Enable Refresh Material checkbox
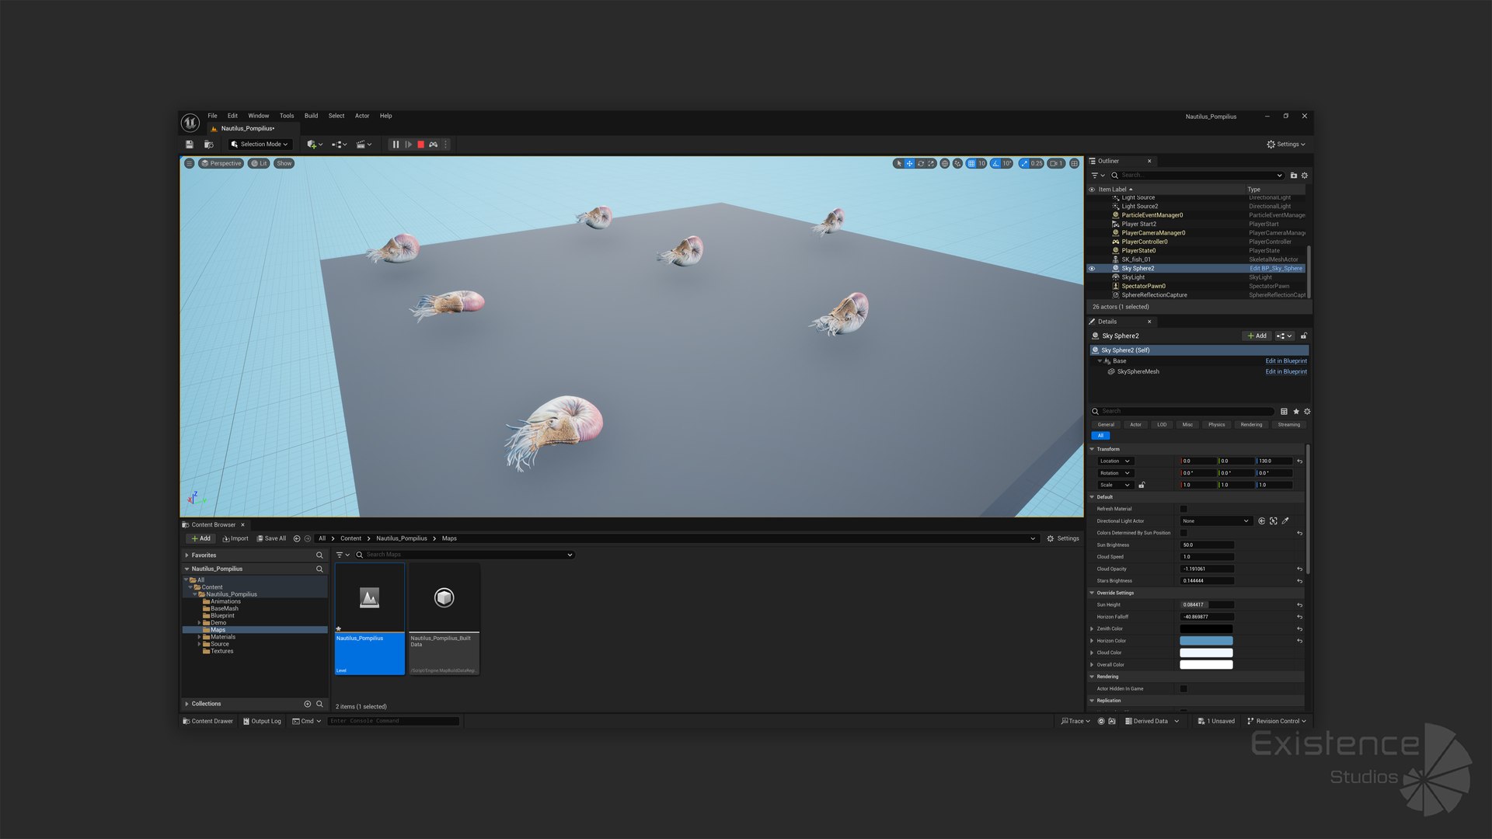This screenshot has height=839, width=1492. (x=1183, y=510)
